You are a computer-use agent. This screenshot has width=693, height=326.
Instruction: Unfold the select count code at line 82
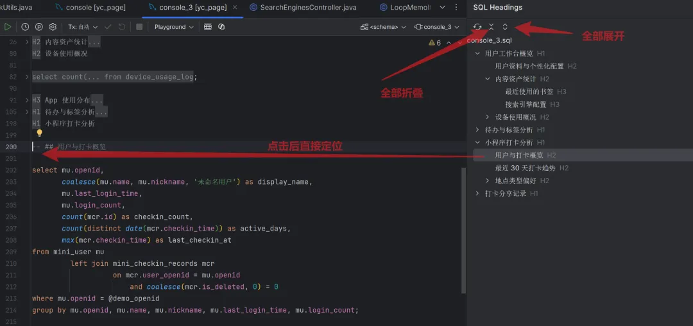(27, 77)
